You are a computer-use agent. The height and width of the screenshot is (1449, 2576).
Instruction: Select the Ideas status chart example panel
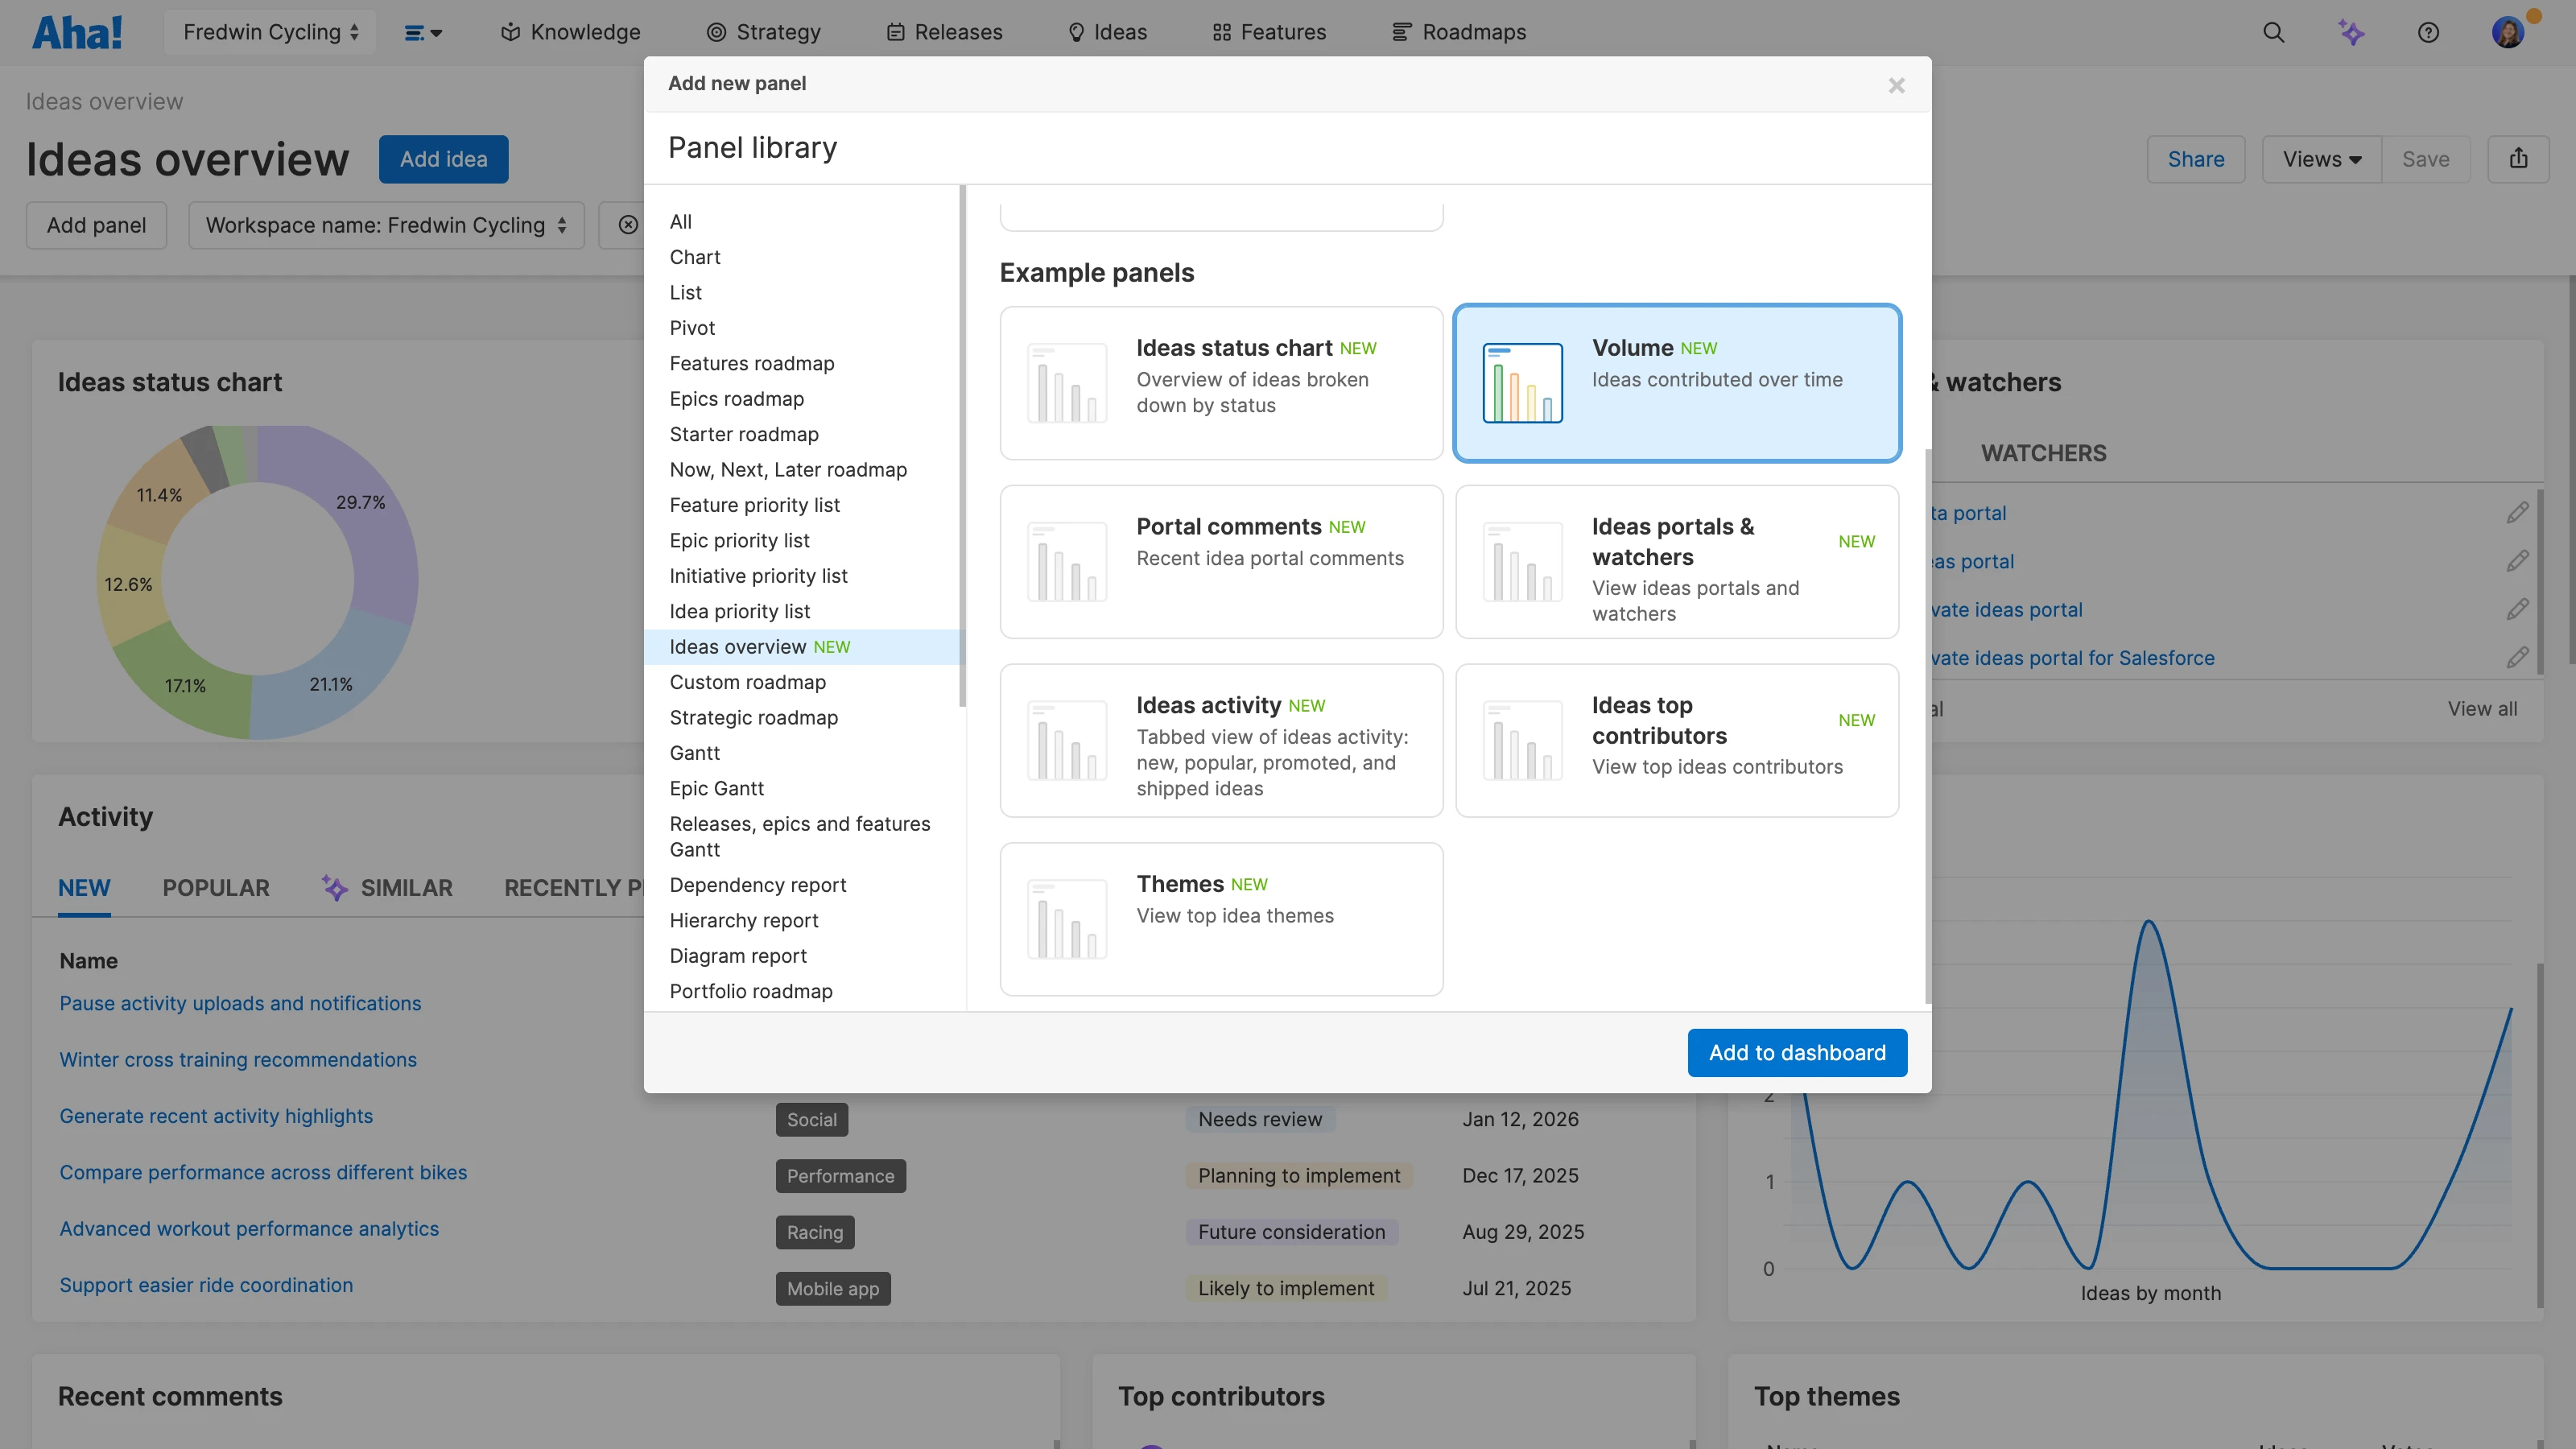coord(1221,383)
